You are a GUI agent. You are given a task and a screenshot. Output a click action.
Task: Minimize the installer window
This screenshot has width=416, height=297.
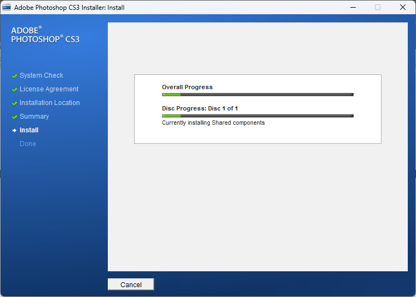352,8
